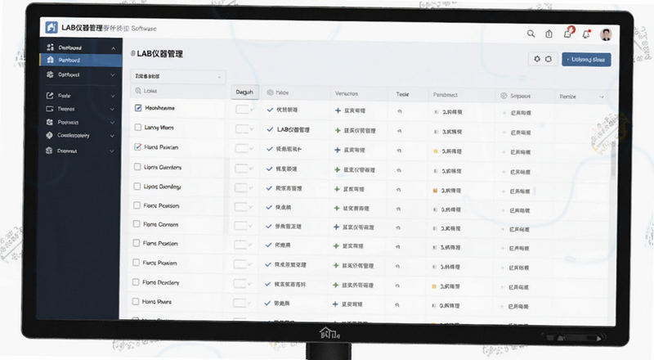Click the Fasfe edit-pencil sidebar icon
The image size is (654, 360).
click(x=50, y=96)
